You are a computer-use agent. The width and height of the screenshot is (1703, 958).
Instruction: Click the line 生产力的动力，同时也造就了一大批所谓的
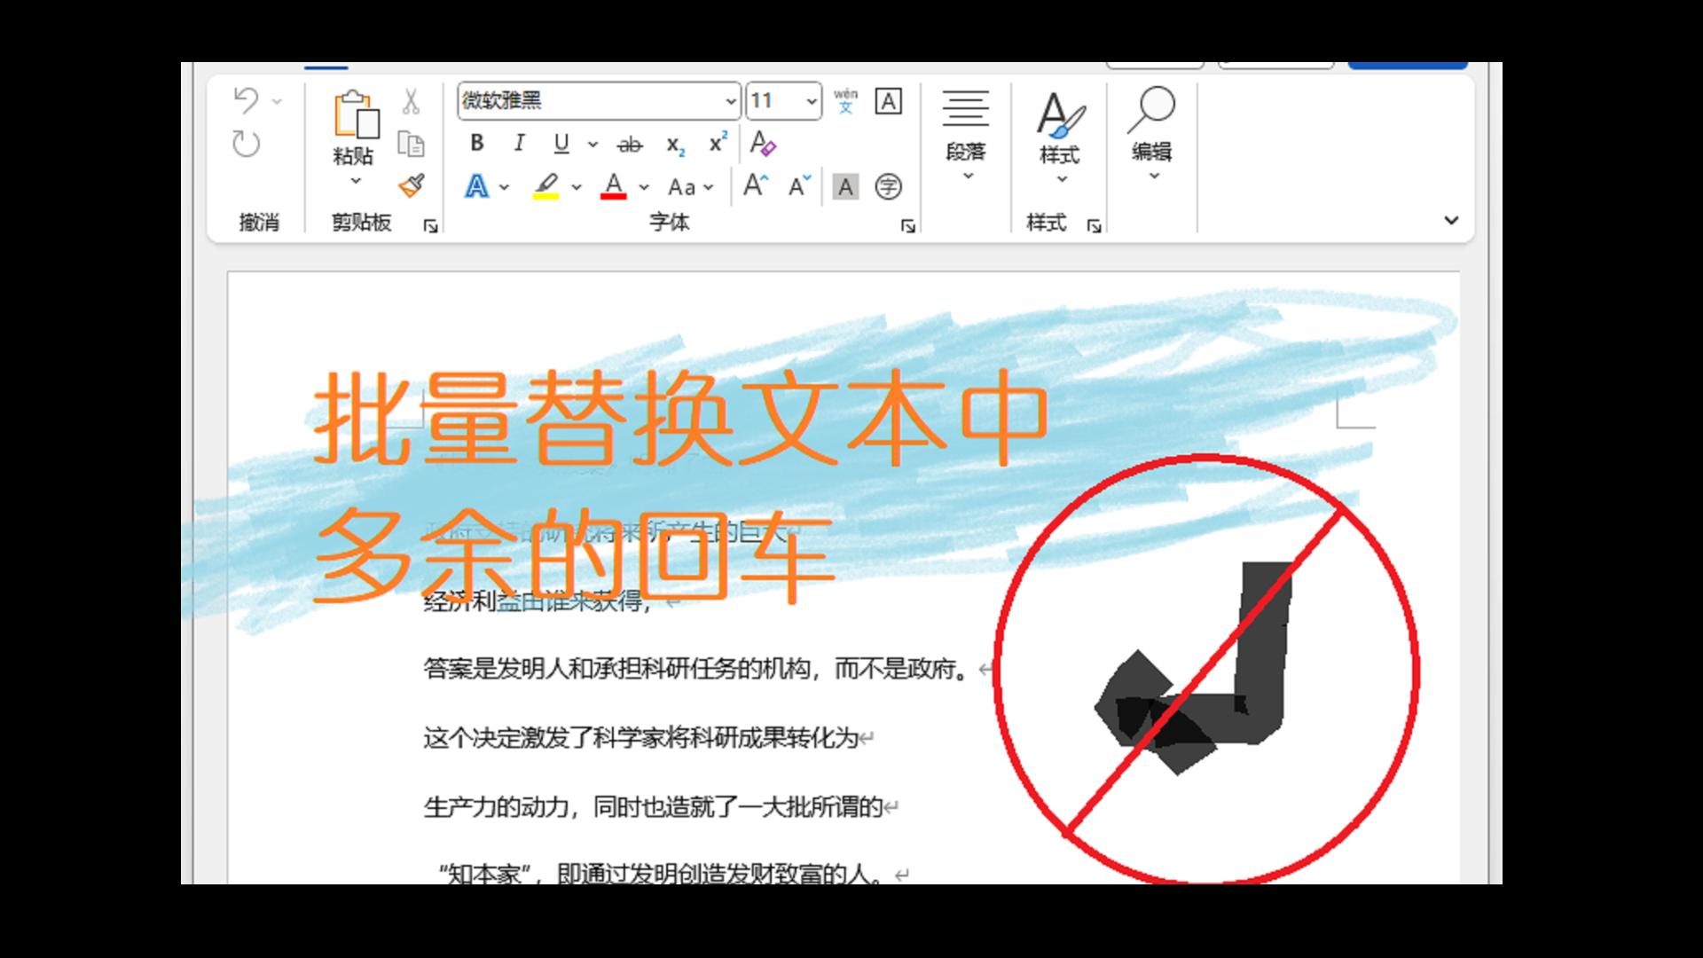(x=653, y=806)
